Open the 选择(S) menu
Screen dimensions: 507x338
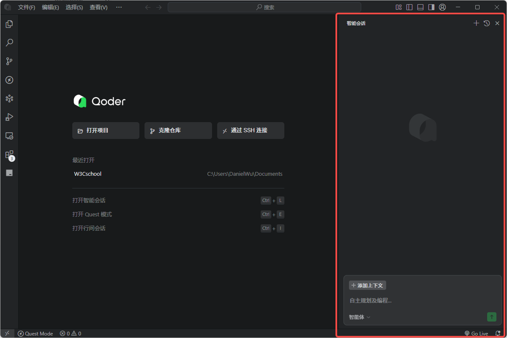coord(74,7)
